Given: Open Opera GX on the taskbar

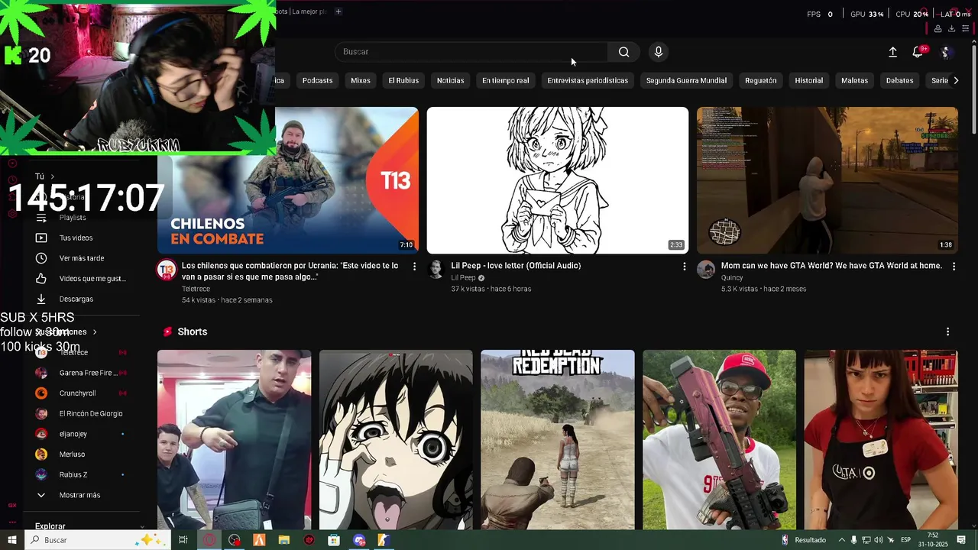Looking at the screenshot, I should (x=209, y=540).
